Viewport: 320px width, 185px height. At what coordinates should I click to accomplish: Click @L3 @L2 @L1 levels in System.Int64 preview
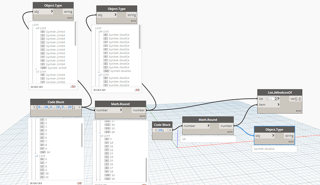tap(37, 87)
